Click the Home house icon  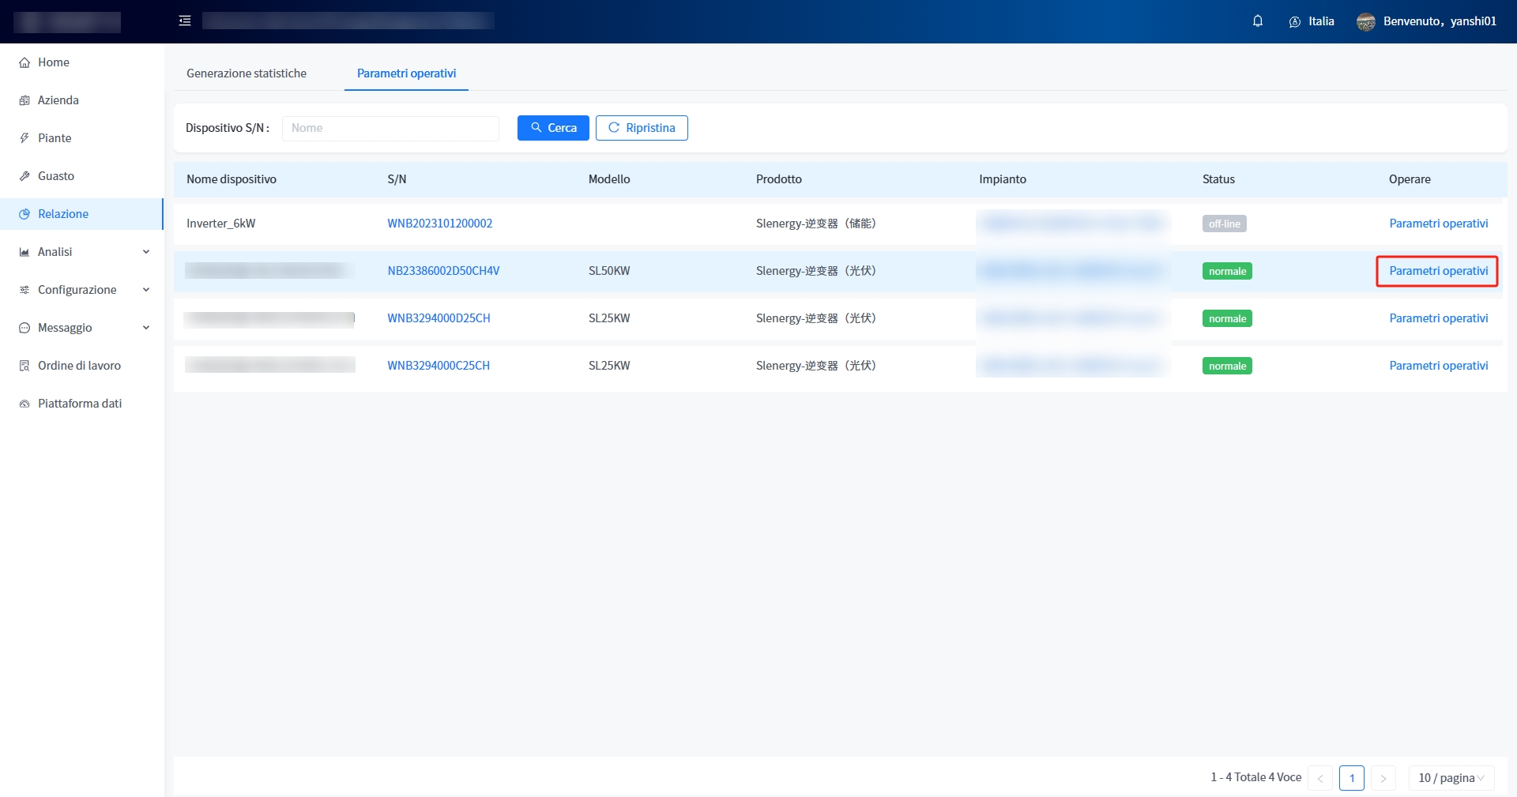24,62
